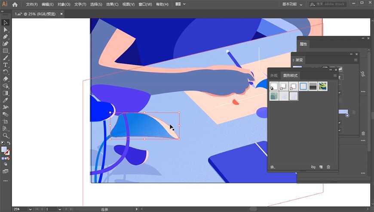
Task: Select the Direct Selection tool
Action: [x=6, y=30]
